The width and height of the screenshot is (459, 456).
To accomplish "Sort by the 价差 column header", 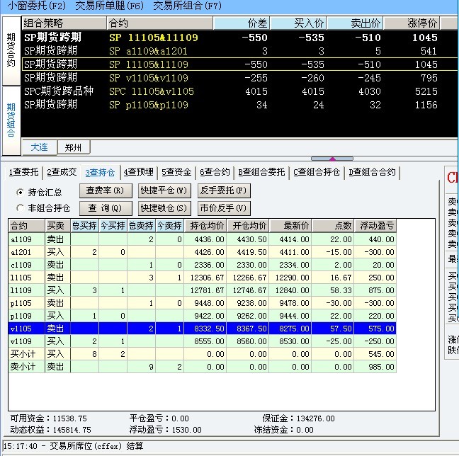I will [242, 23].
